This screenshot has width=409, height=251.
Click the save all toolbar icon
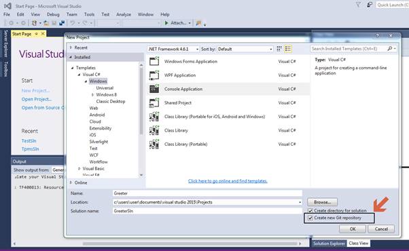(62, 23)
